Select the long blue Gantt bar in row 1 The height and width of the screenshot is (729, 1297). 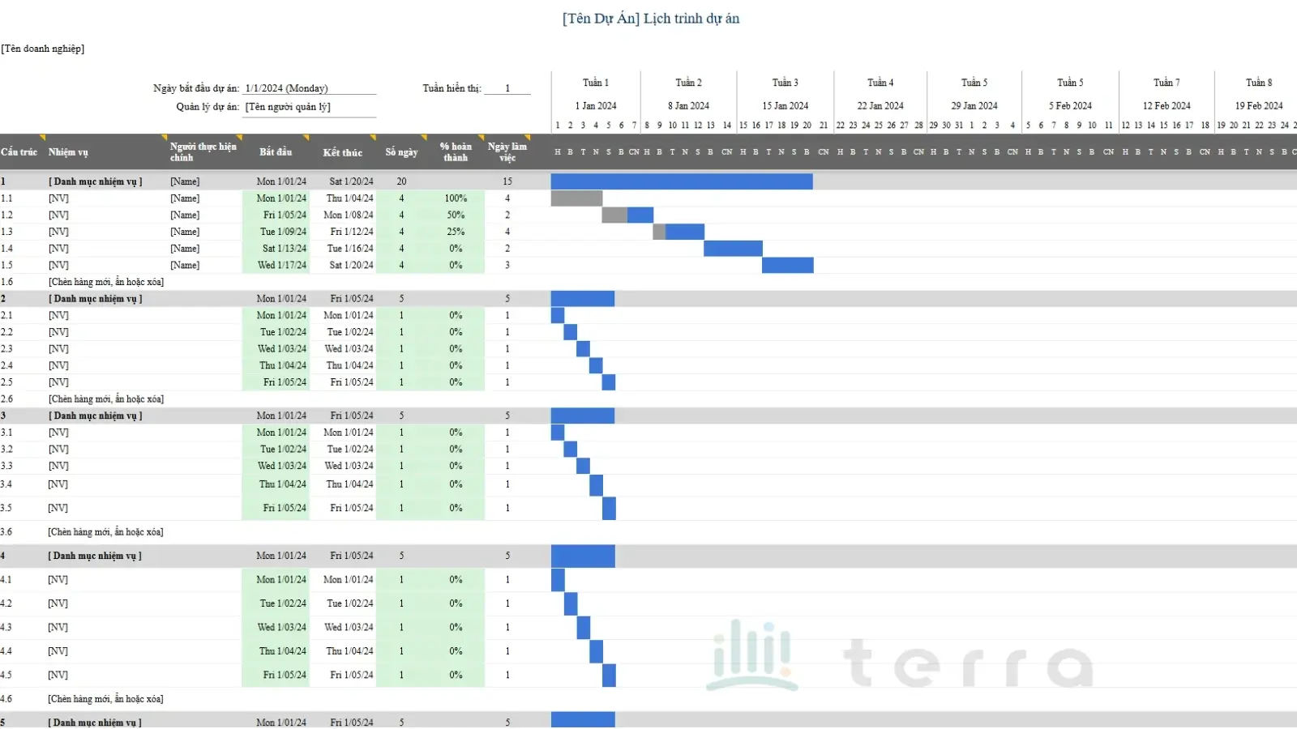click(x=682, y=181)
